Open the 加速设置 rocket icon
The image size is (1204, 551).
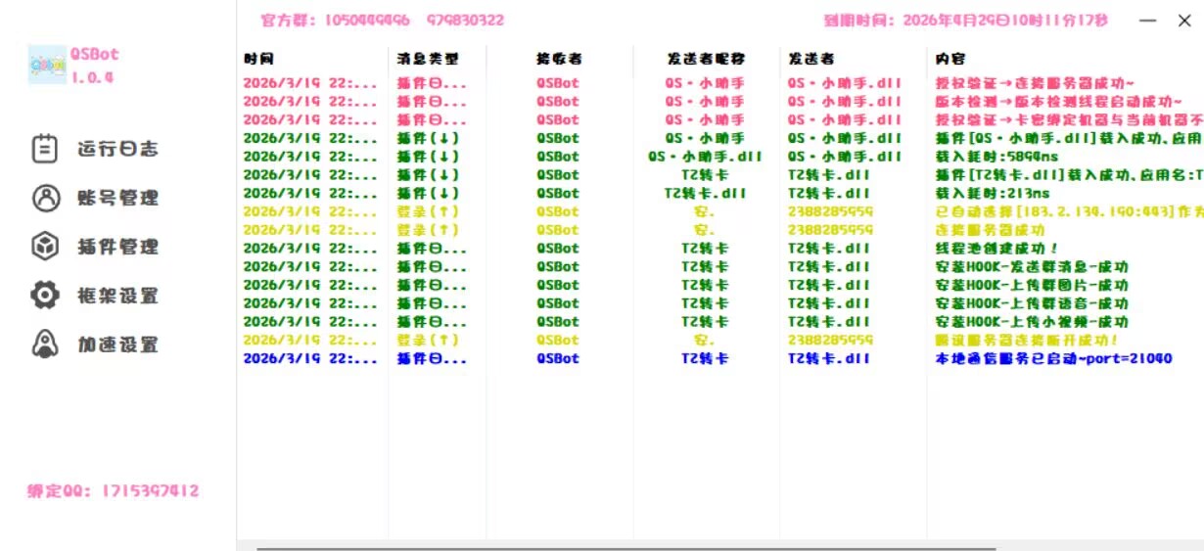click(x=46, y=344)
